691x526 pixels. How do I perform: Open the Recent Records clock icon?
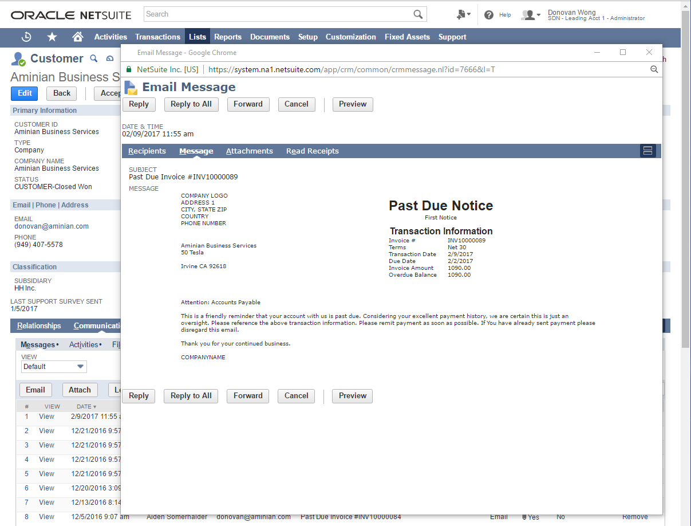click(26, 37)
